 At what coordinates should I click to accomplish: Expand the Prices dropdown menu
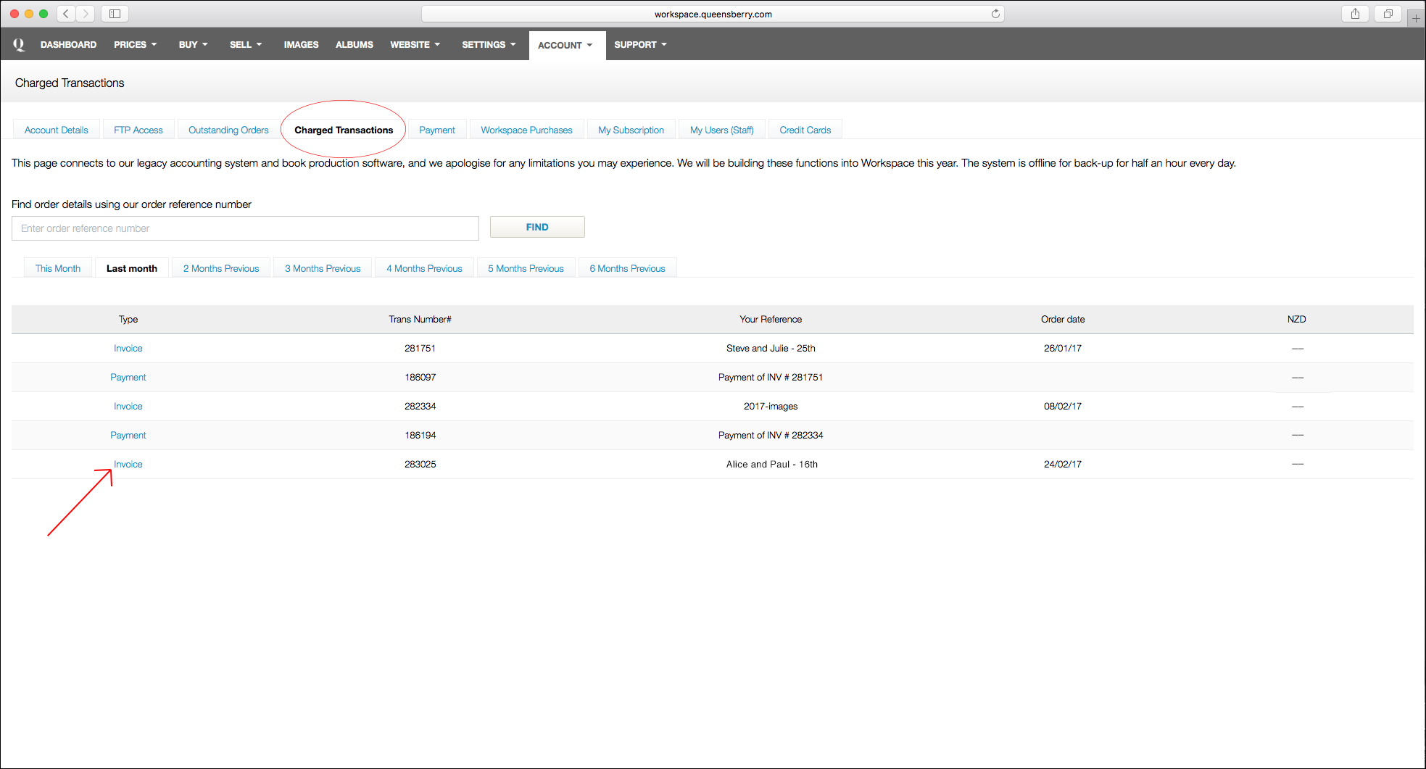point(135,45)
